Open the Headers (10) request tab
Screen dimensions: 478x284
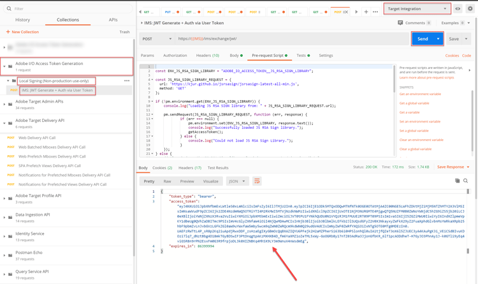click(x=208, y=56)
